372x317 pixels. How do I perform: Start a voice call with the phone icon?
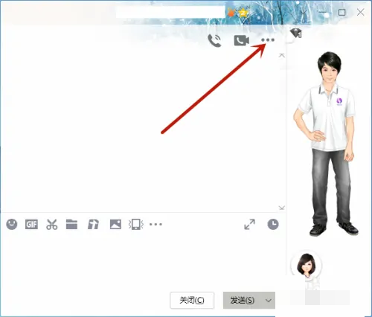[214, 41]
